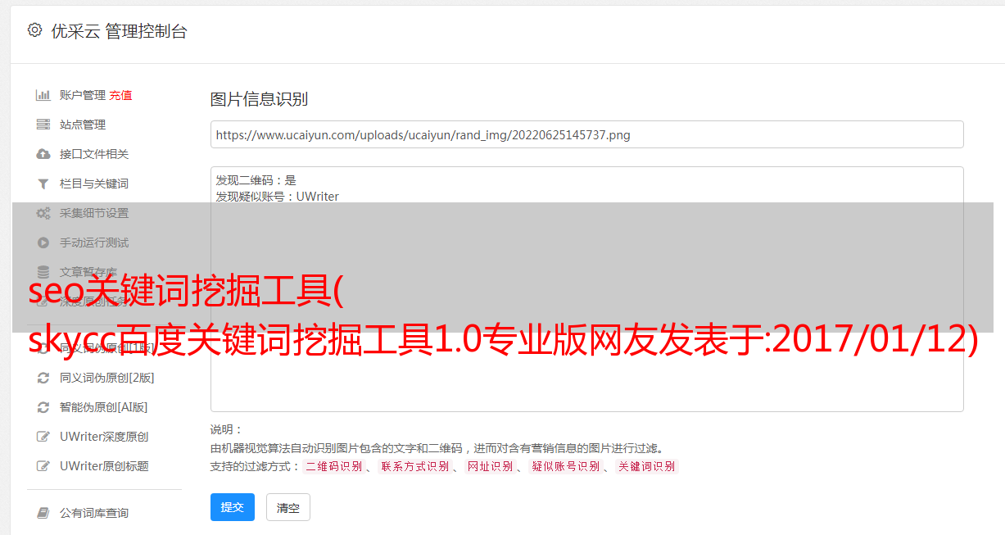Go to 公有词库查询
The image size is (1005, 535).
[x=94, y=513]
